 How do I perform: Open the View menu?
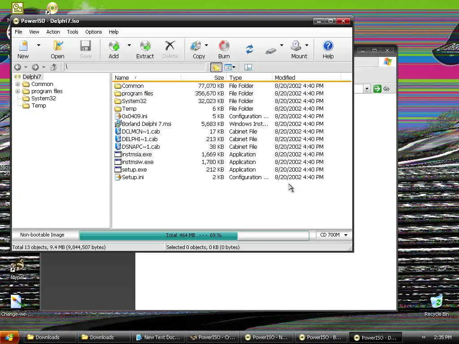34,32
